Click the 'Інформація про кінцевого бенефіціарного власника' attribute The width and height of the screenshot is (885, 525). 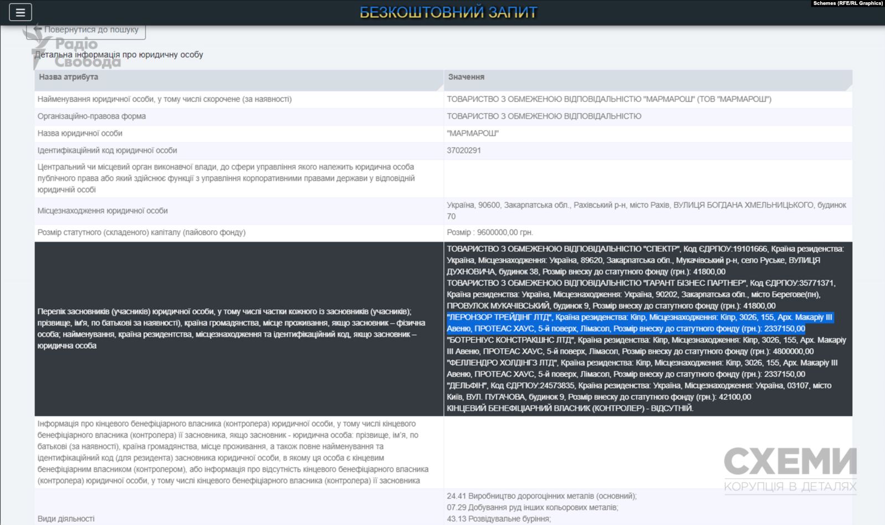[x=233, y=452]
